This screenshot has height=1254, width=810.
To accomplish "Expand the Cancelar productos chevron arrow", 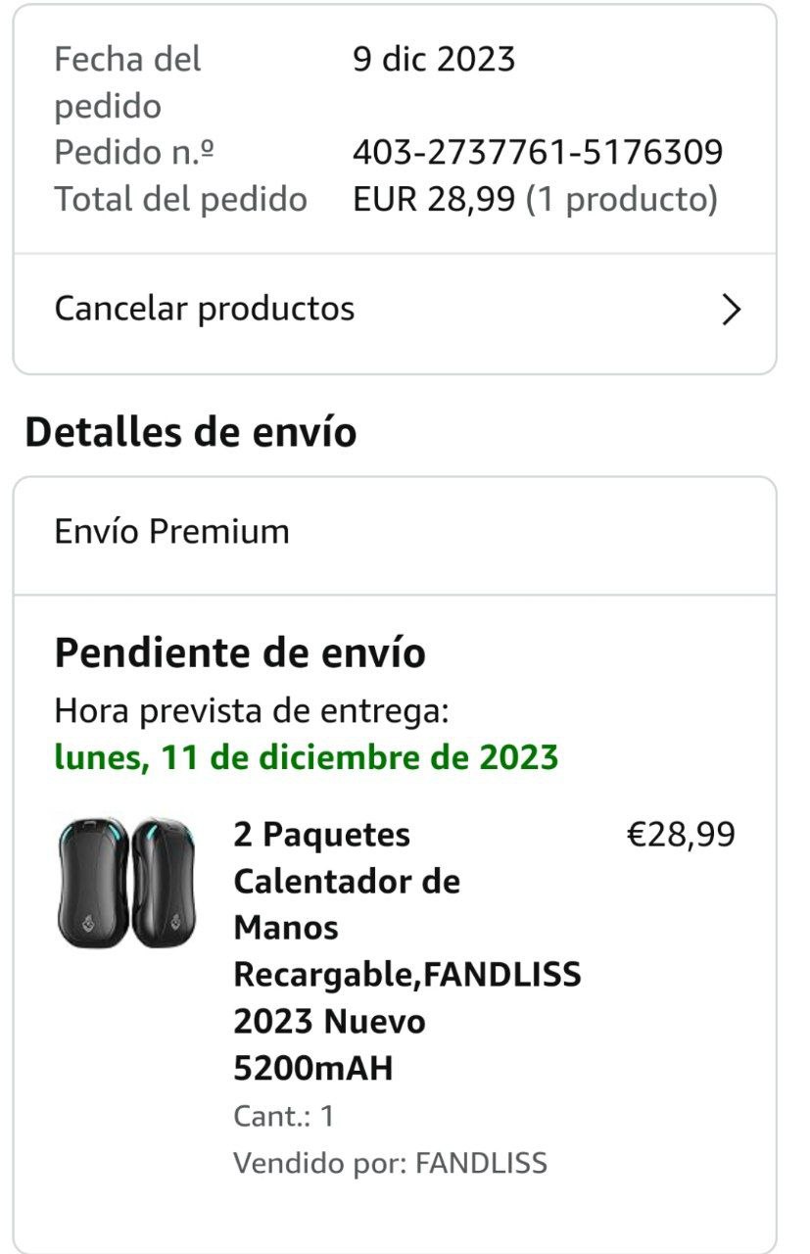I will tap(731, 311).
